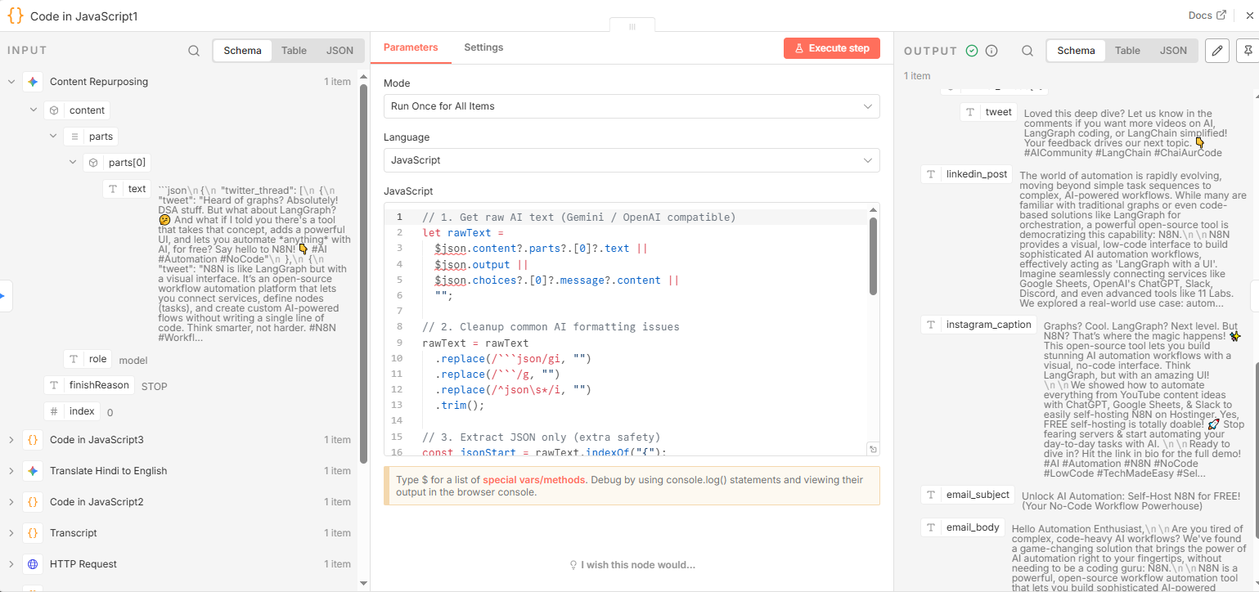Click the search icon in OUTPUT panel
Screen dimensions: 1259x592
click(x=1027, y=51)
